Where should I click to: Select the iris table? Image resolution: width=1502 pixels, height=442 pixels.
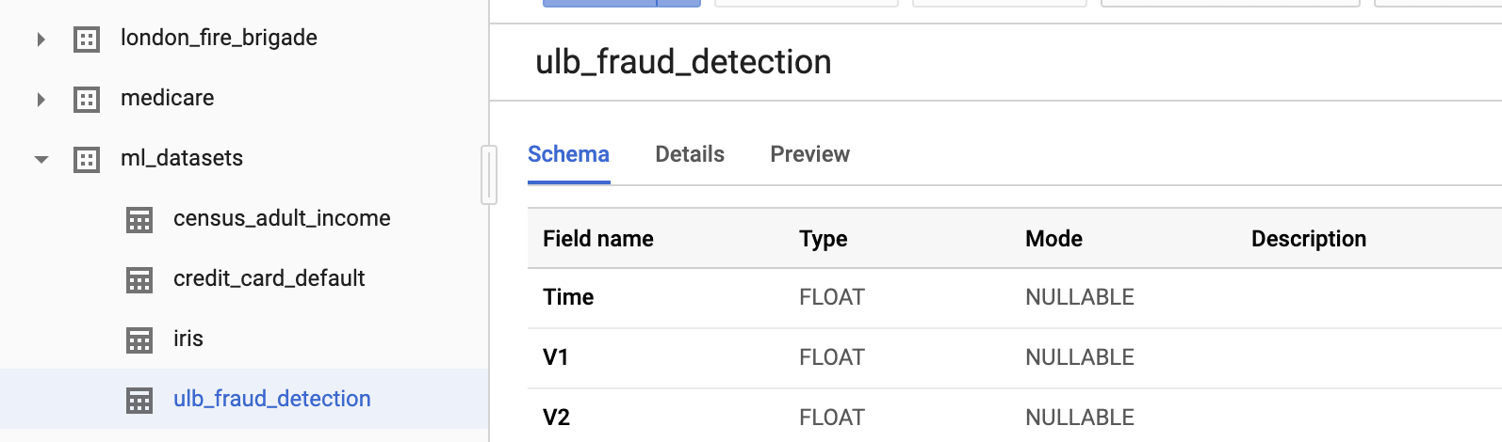(x=188, y=339)
